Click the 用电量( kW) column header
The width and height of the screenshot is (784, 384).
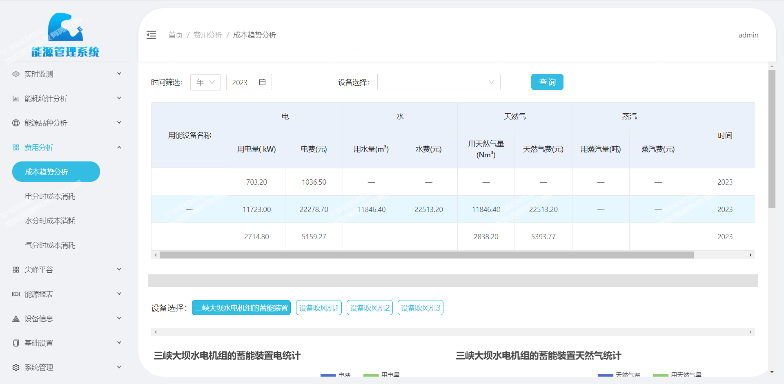(256, 149)
